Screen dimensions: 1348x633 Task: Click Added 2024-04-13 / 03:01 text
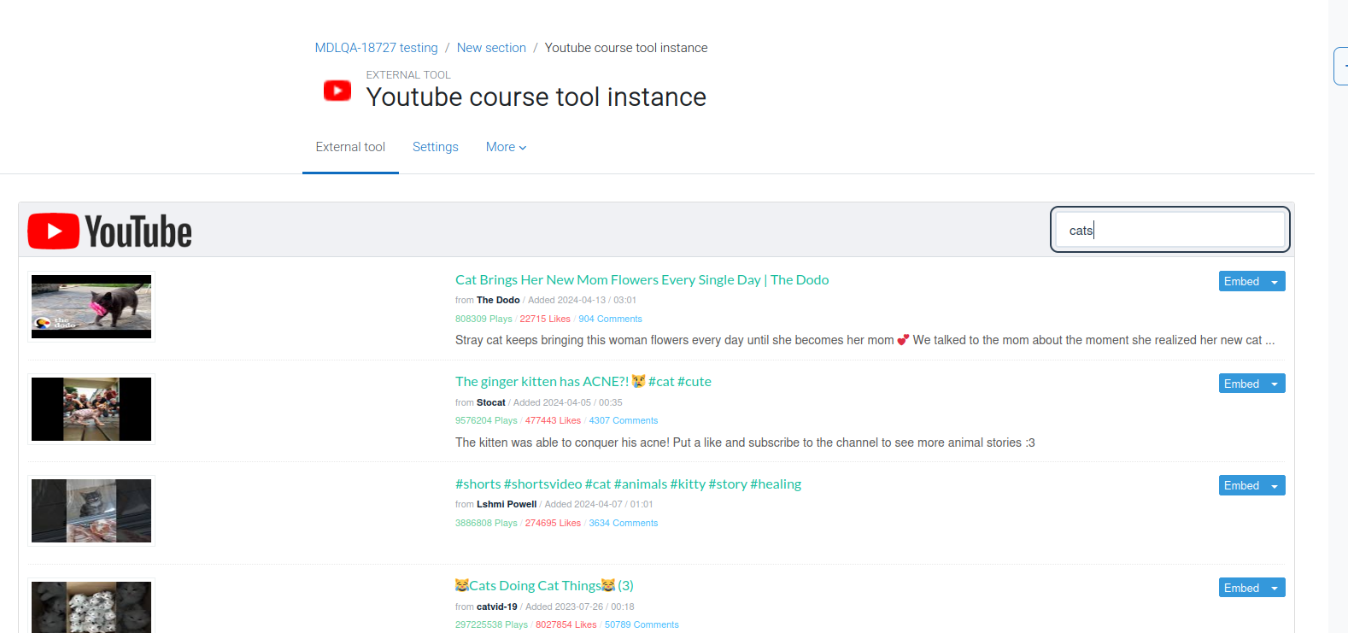582,301
